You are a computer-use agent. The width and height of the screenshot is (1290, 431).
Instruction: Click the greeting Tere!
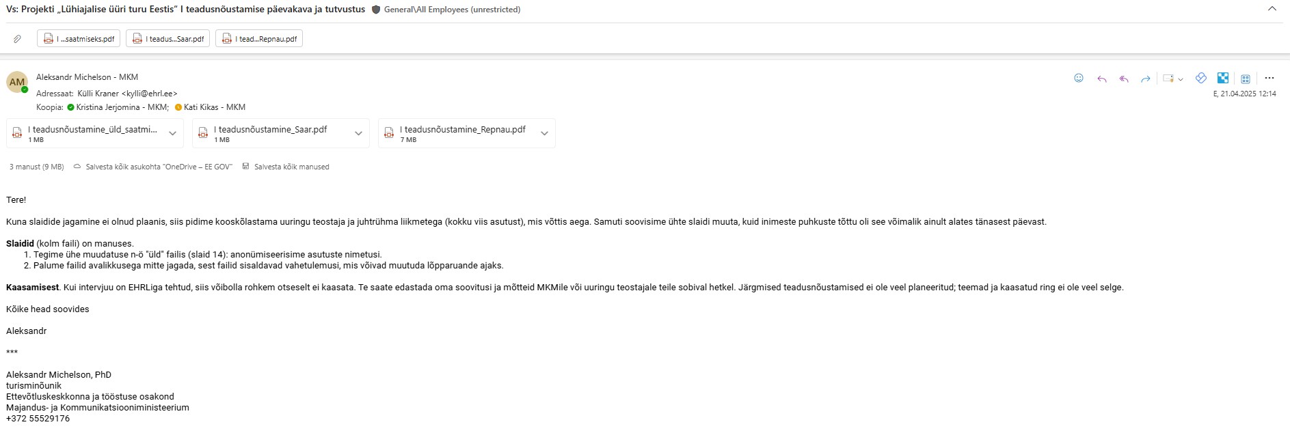pyautogui.click(x=16, y=200)
